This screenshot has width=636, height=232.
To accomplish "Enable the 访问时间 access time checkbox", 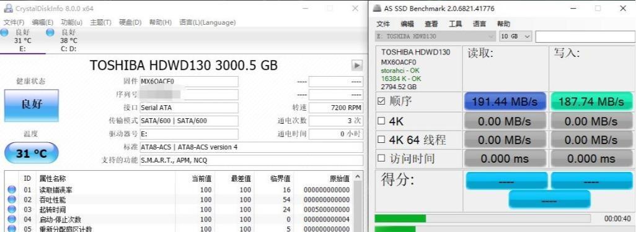I will click(x=381, y=158).
